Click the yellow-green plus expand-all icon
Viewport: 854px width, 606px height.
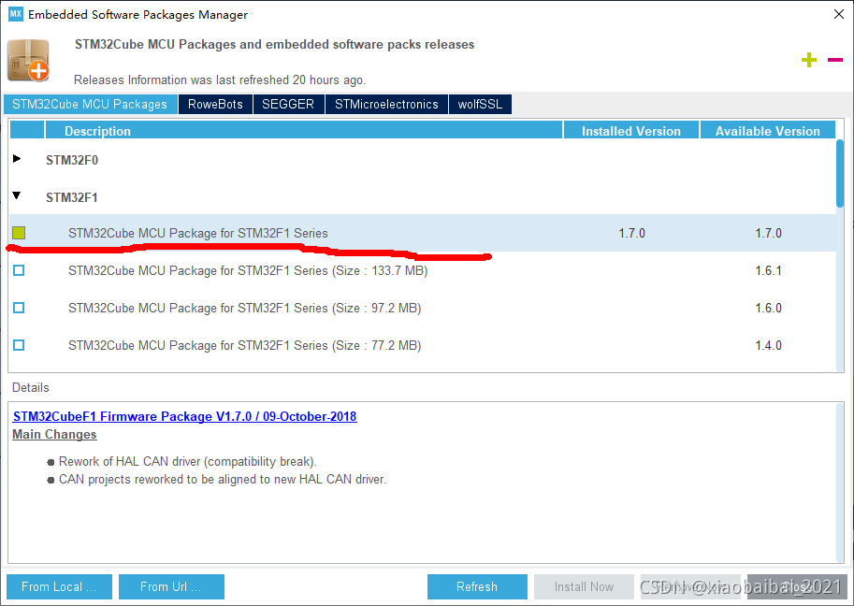click(x=809, y=60)
